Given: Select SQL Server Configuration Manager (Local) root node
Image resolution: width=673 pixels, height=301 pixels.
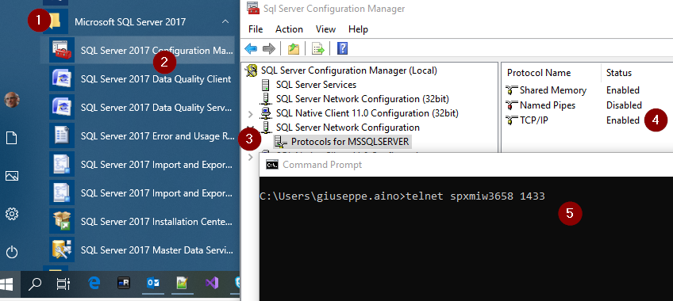Looking at the screenshot, I should pos(349,70).
